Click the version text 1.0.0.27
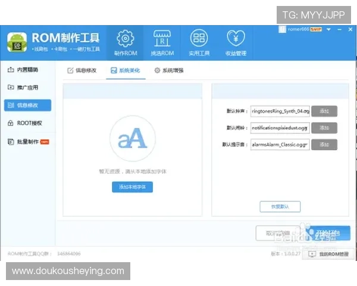Screen dimensions: 357x286 pyautogui.click(x=292, y=254)
